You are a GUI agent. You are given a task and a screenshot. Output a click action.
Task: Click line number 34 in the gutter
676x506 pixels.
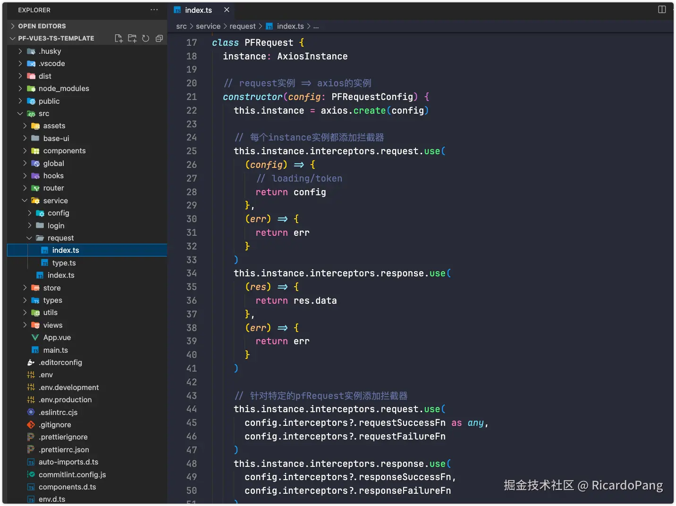point(191,273)
